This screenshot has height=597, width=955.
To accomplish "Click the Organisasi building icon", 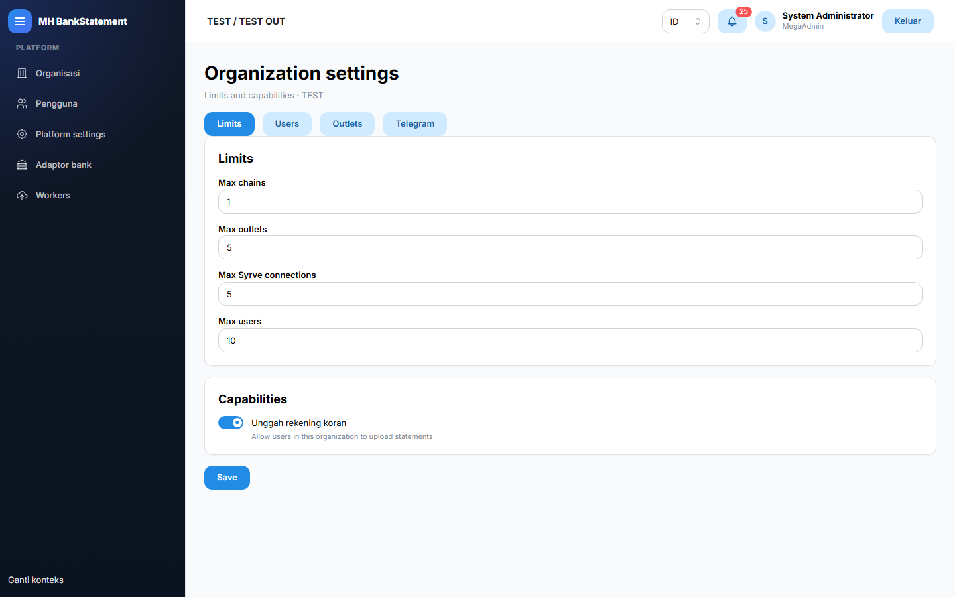I will click(22, 73).
